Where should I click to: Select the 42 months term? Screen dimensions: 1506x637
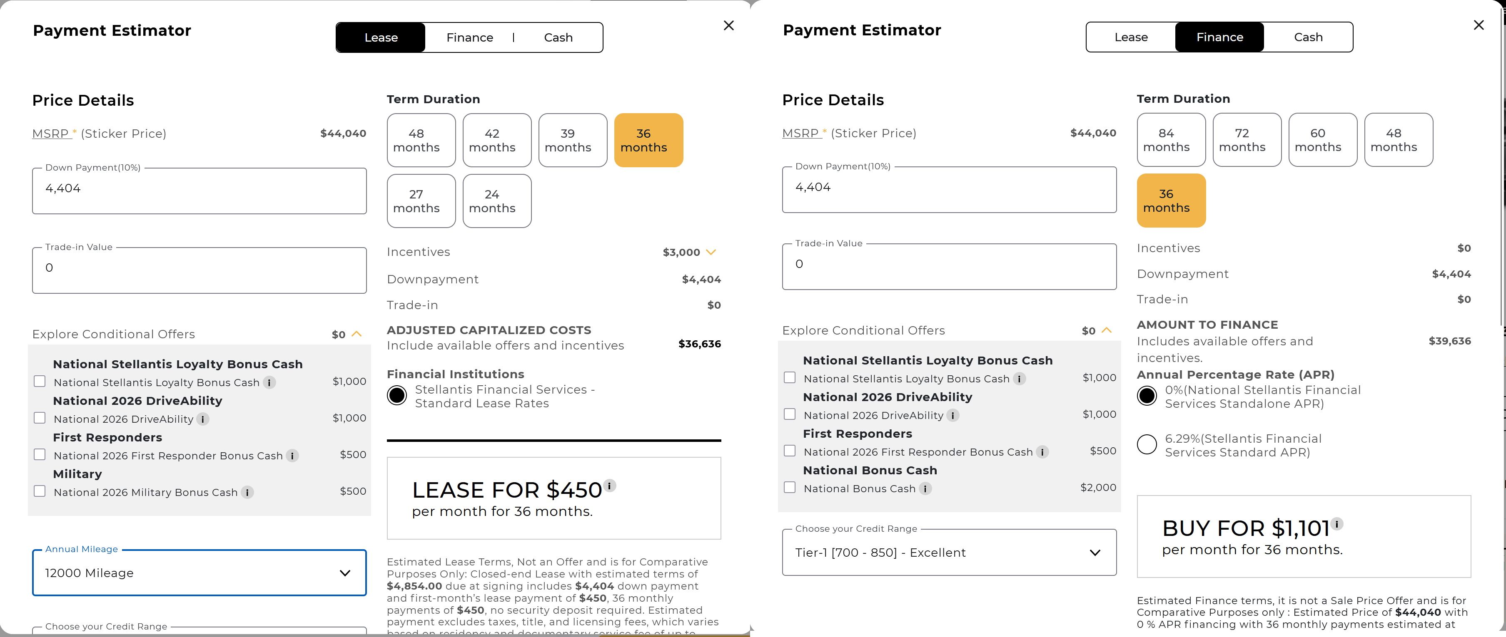(498, 140)
